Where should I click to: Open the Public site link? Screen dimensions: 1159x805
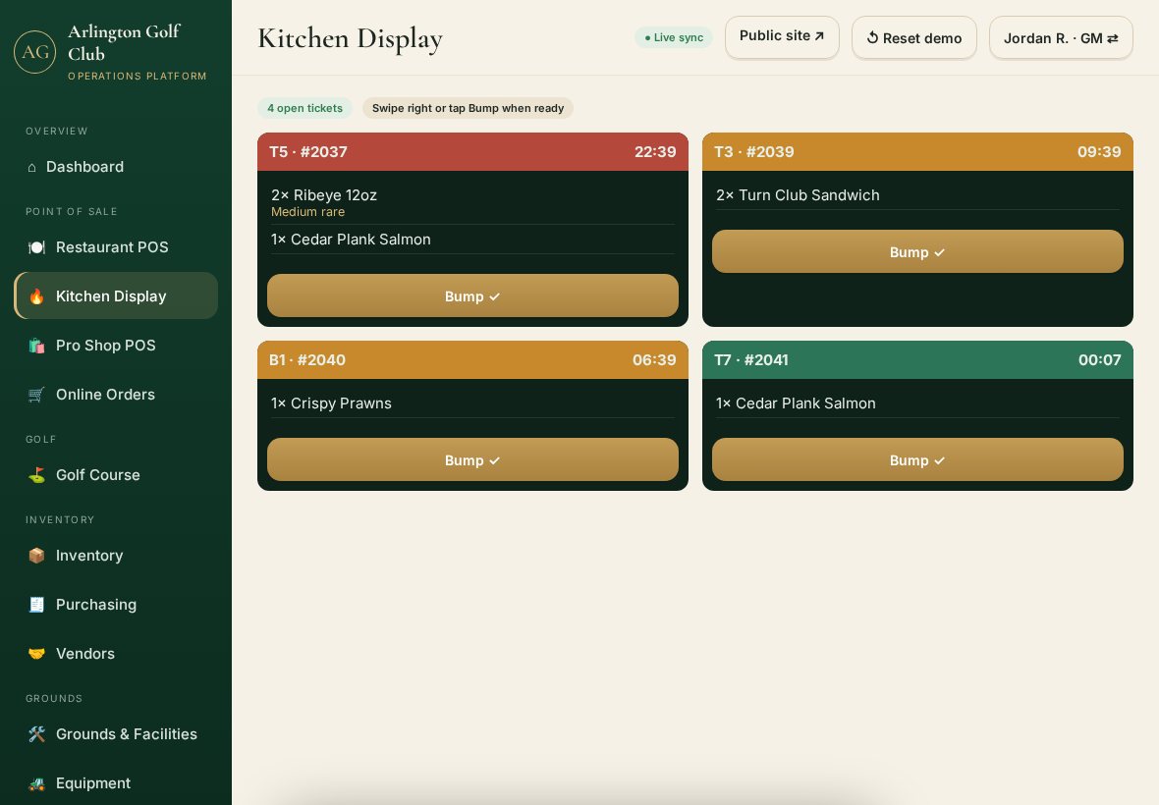(782, 37)
